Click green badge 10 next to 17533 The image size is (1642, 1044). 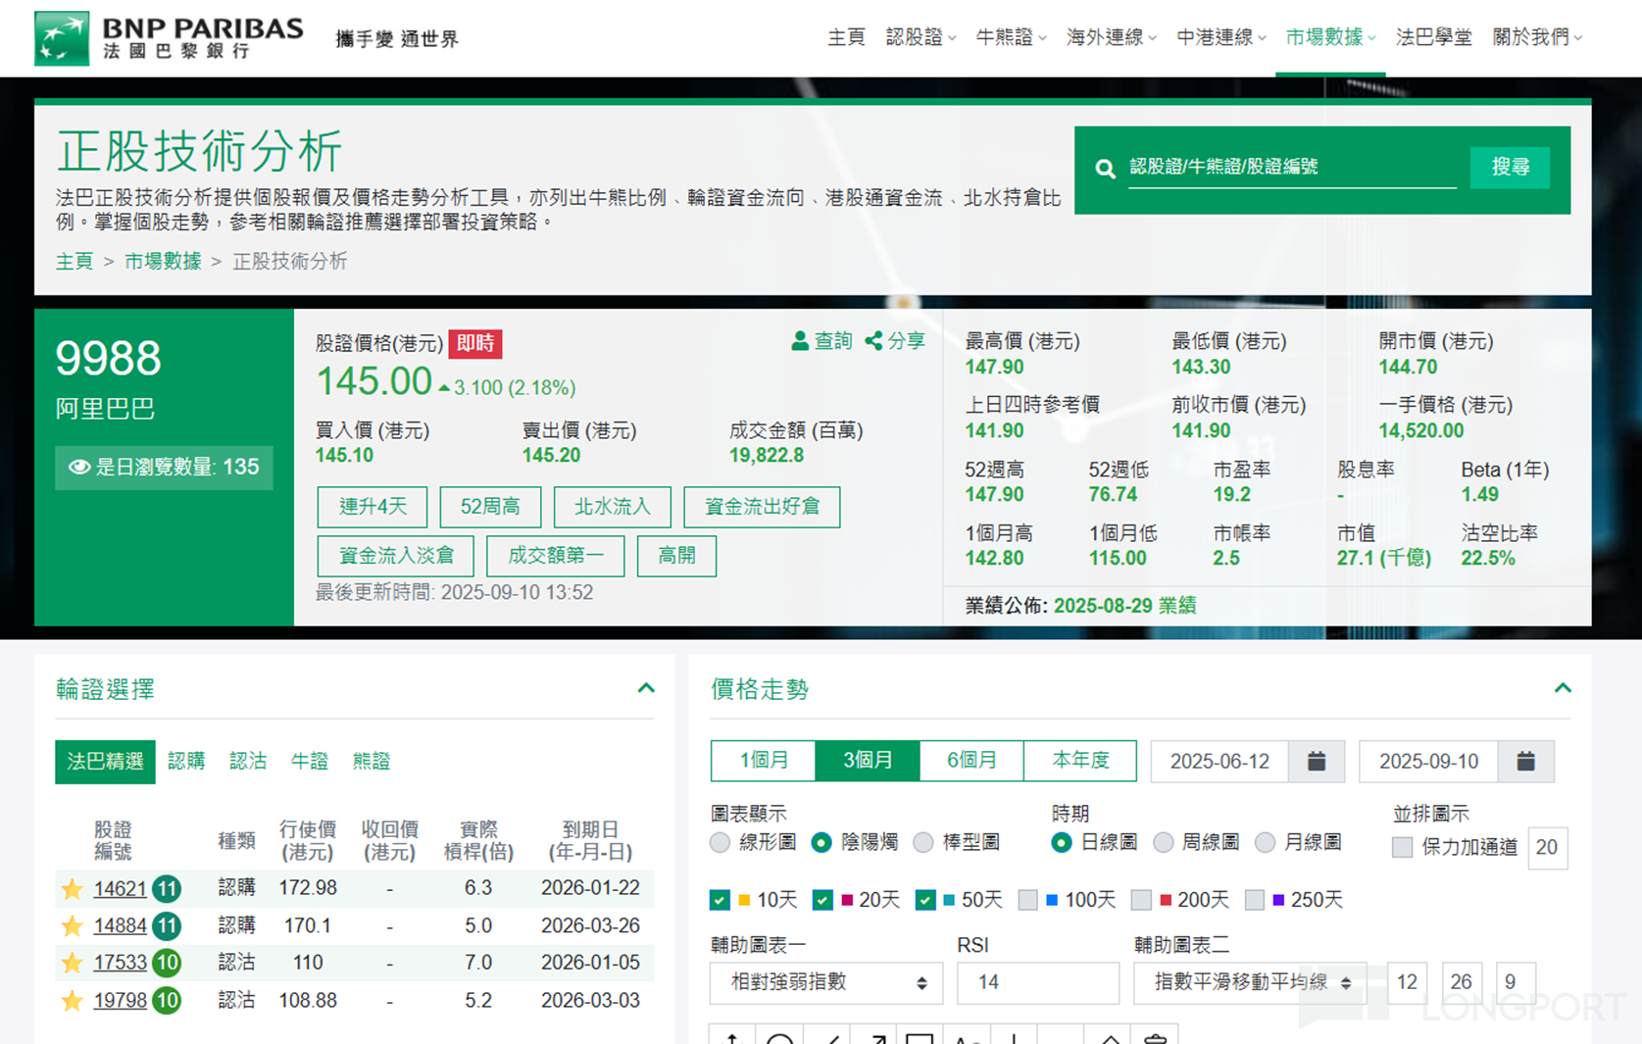pos(168,964)
